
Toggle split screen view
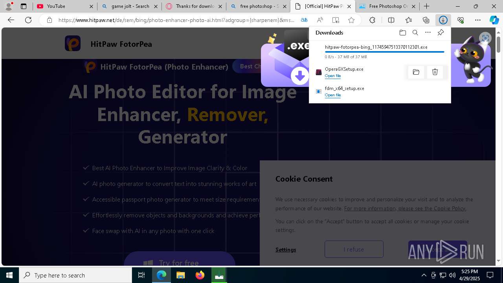coord(391,20)
